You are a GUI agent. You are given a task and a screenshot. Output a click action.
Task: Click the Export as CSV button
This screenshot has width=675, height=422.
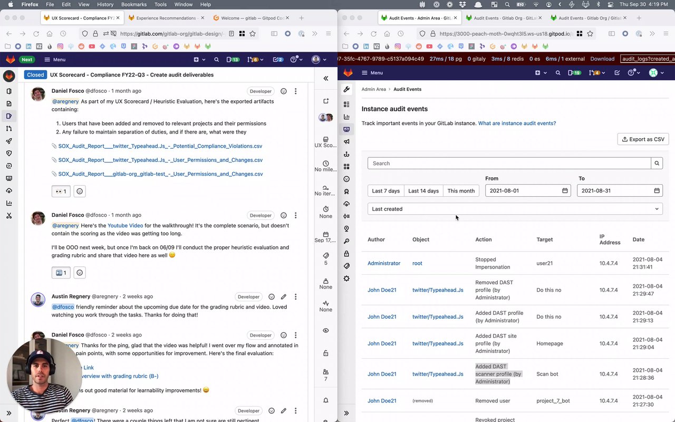click(643, 139)
